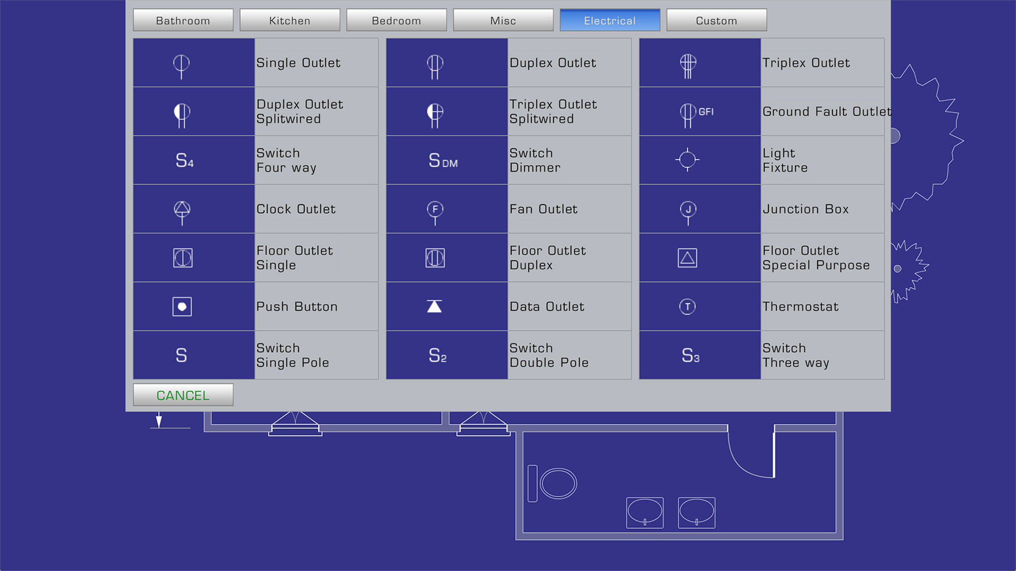Image resolution: width=1016 pixels, height=571 pixels.
Task: Choose the Floor Outlet Duplex label
Action: (x=547, y=257)
